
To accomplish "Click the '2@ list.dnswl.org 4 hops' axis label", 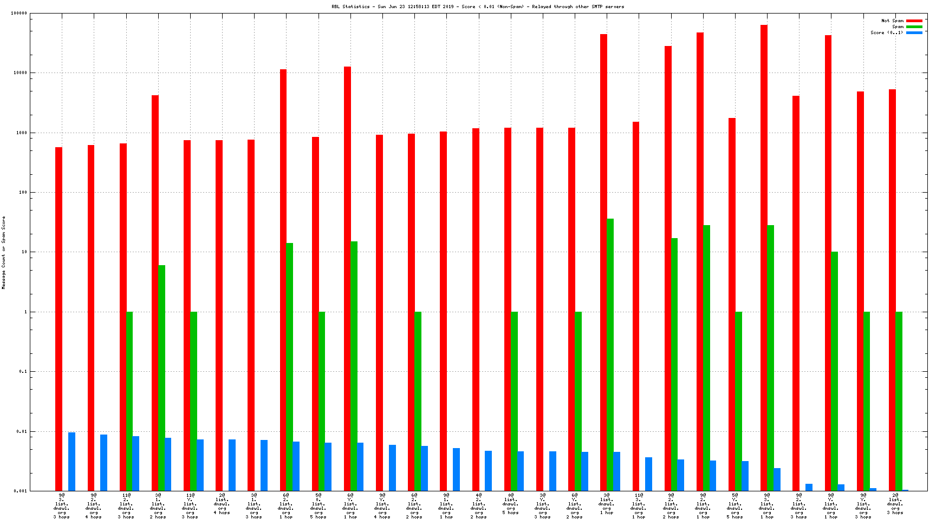I will (222, 503).
